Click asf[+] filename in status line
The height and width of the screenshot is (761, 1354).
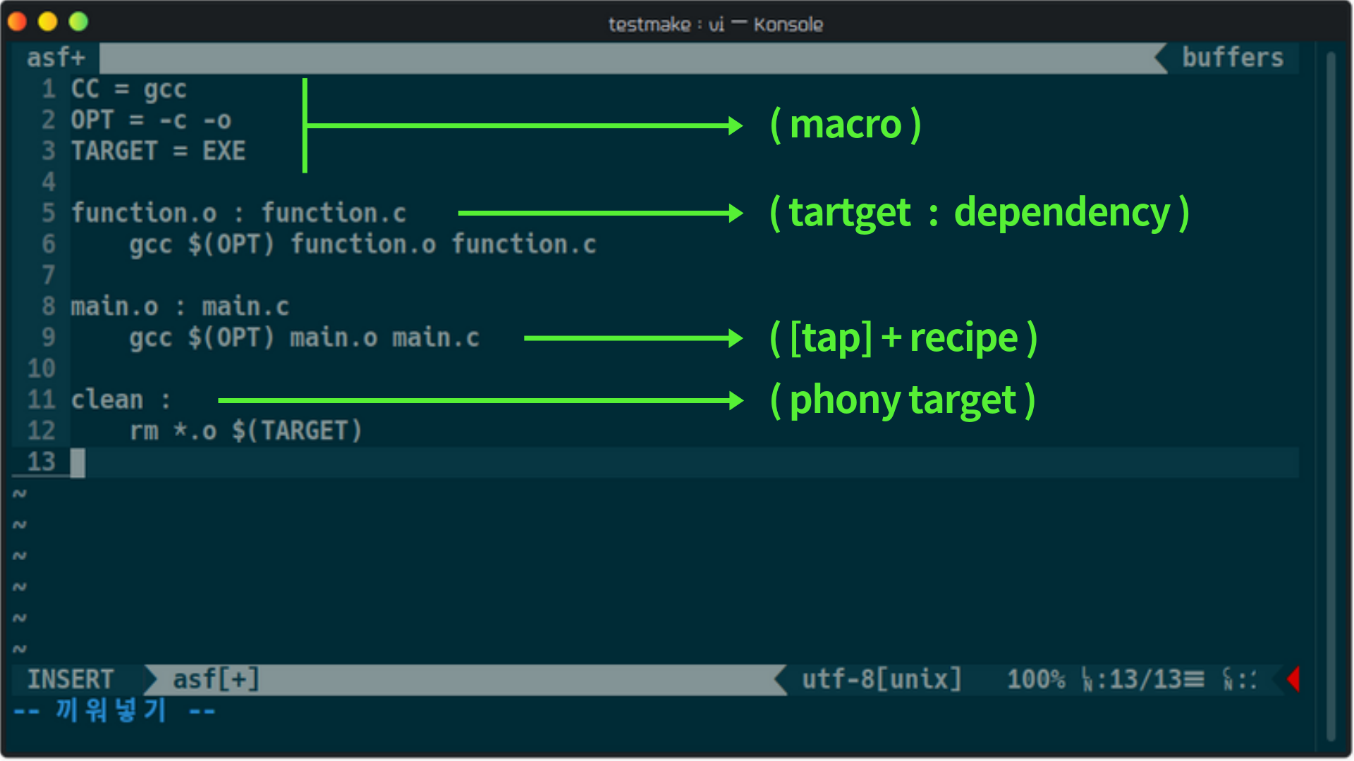[x=216, y=679]
